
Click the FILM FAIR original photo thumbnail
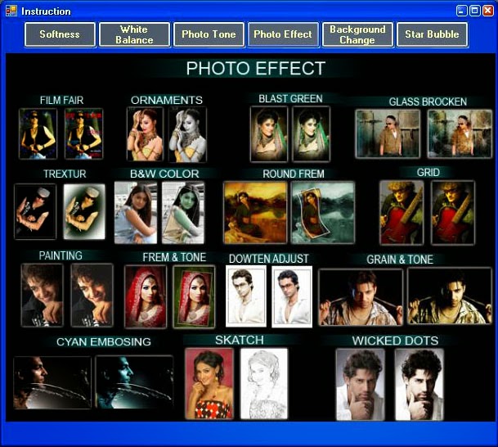[x=38, y=133]
